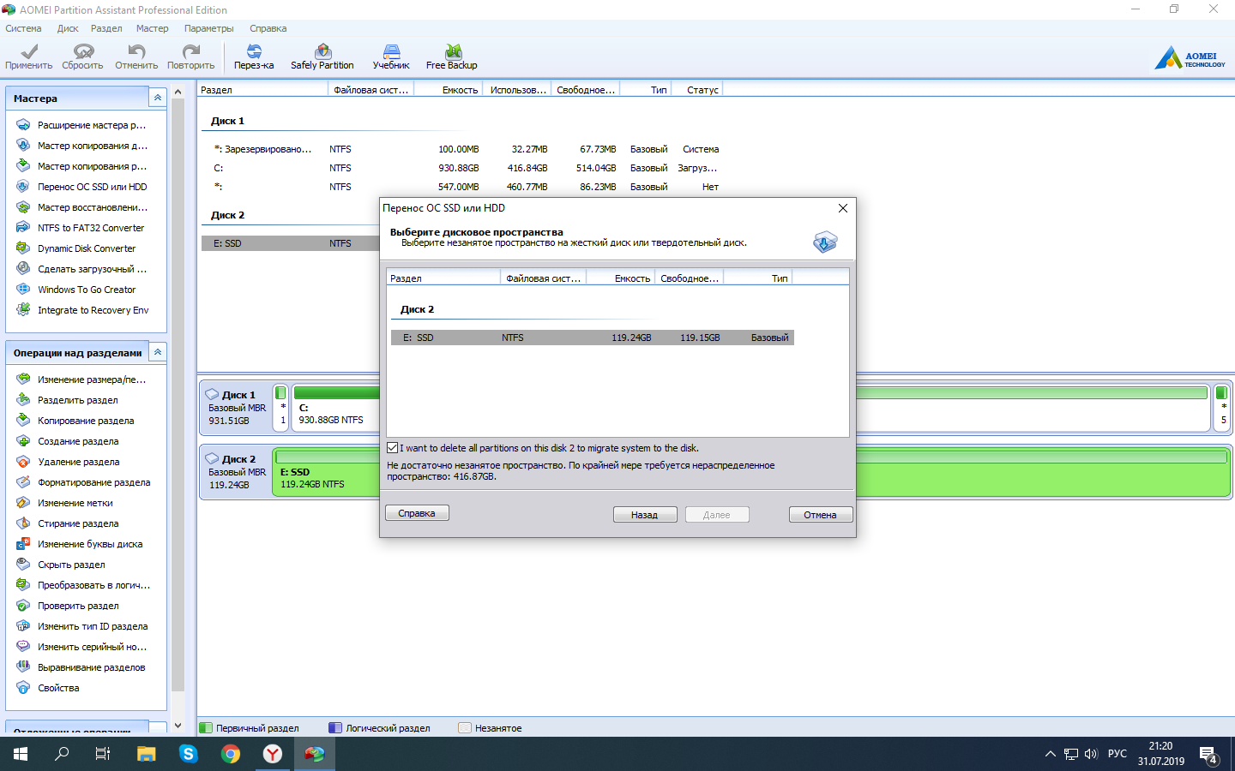This screenshot has height=771, width=1235.
Task: Choose Проверить раздел operation
Action: [x=78, y=606]
